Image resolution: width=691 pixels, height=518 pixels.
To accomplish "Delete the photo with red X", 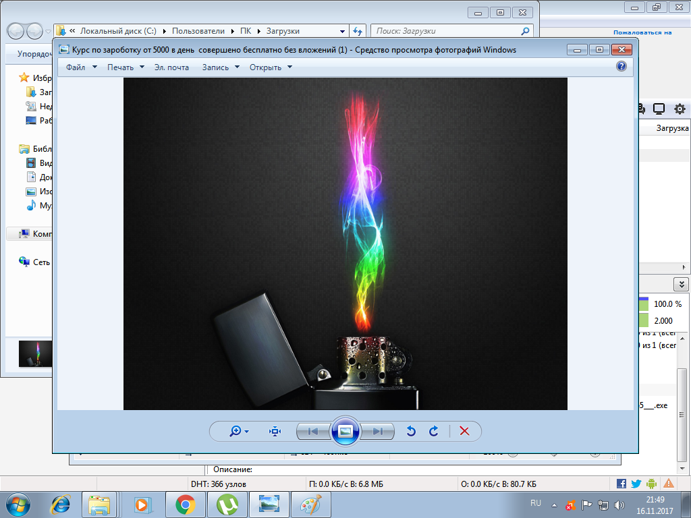I will click(464, 432).
